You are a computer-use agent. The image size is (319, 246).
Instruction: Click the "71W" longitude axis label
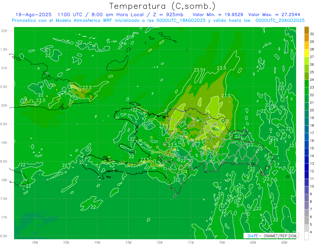pos(191,242)
